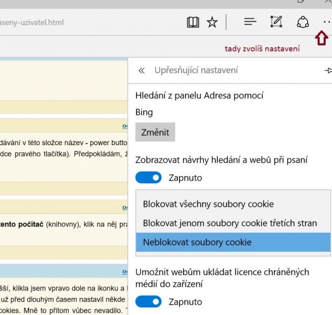
Task: Open the link in the second beige post header
Action: (x=125, y=208)
